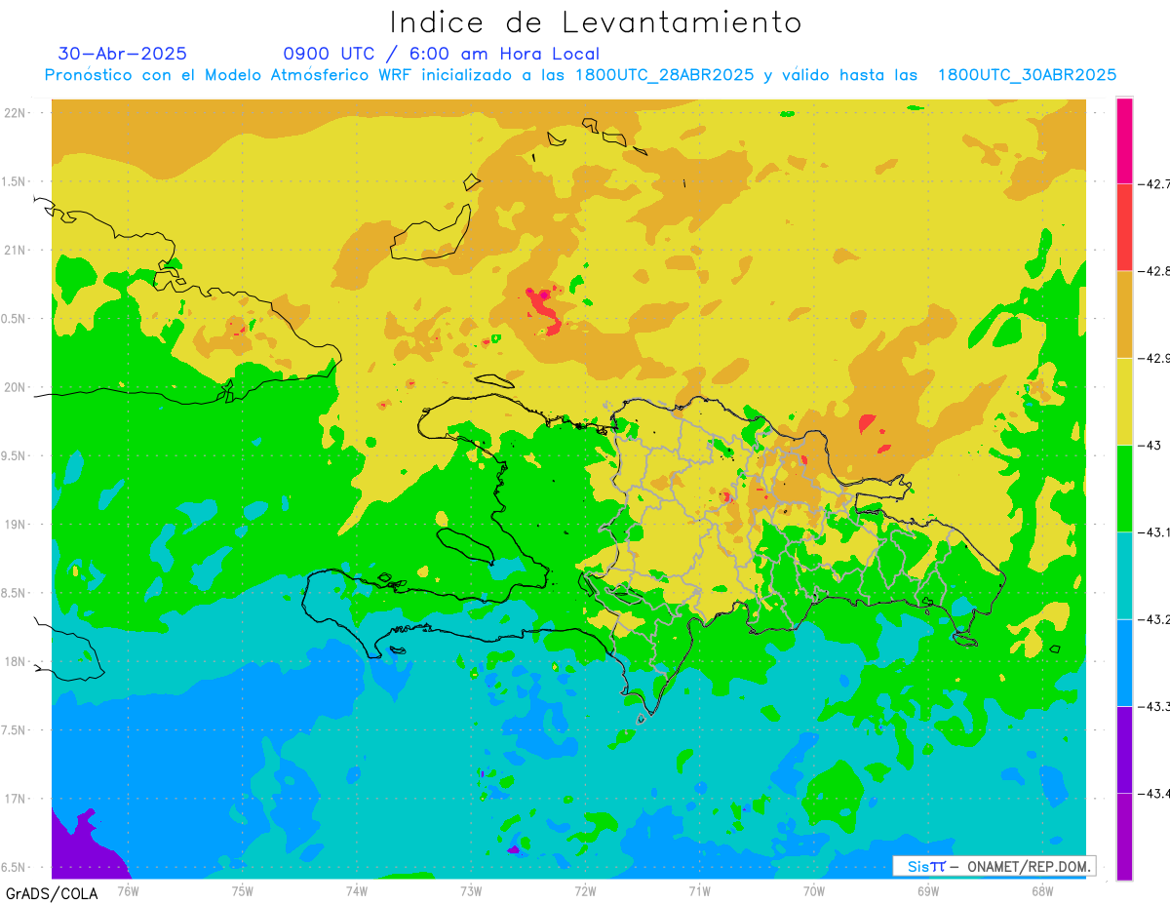Click the '76W' longitude label
This screenshot has height=904, width=1170.
point(129,890)
